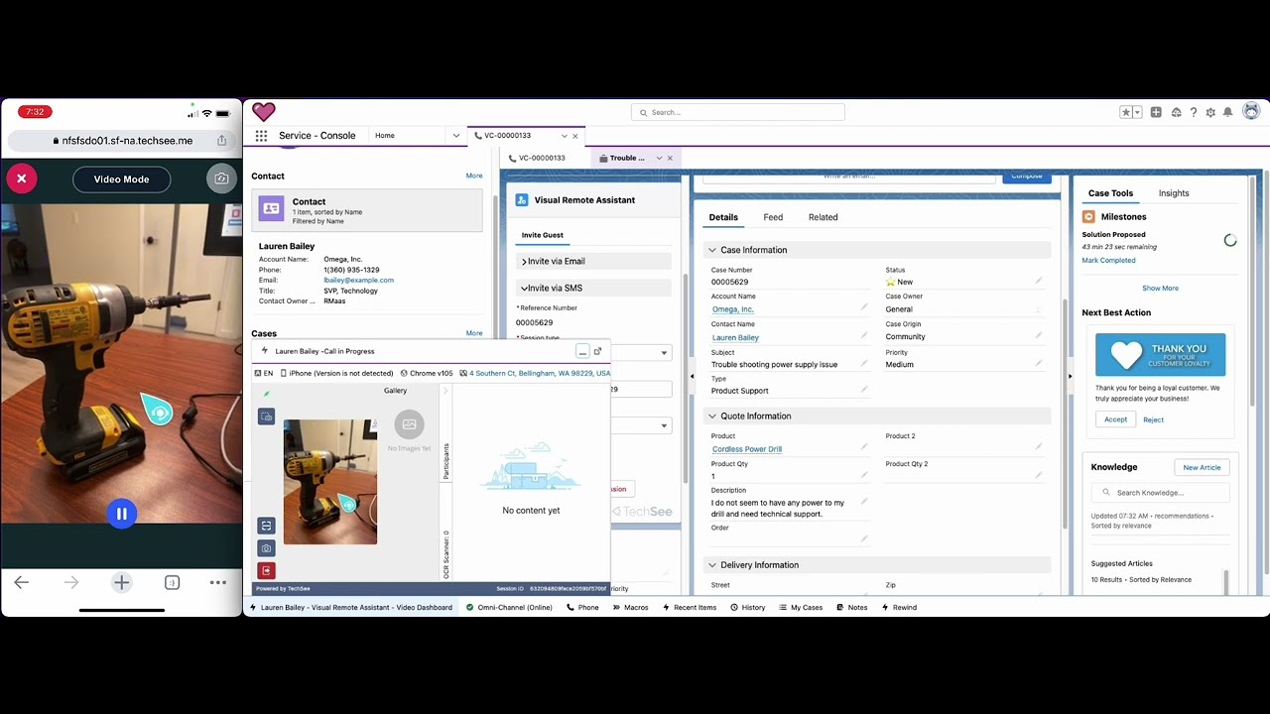Click the Contact list icon
Screen dimensions: 1270x714
coord(271,208)
